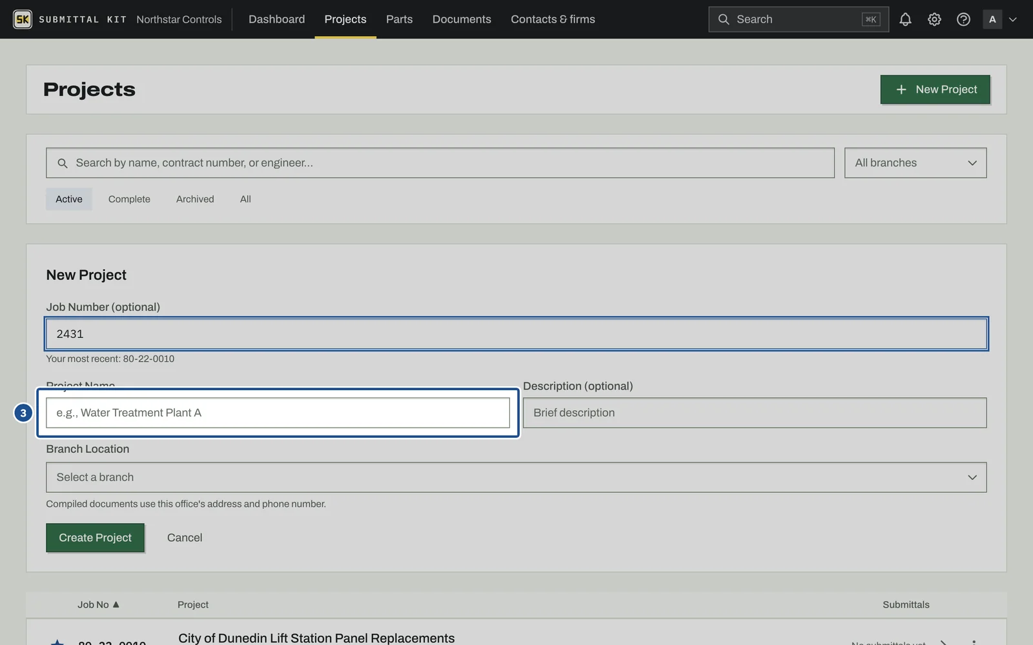Click the New Project button
Image resolution: width=1033 pixels, height=645 pixels.
[935, 90]
